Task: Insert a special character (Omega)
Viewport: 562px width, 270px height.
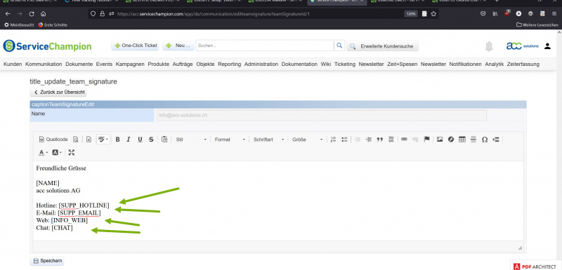Action: 485,140
